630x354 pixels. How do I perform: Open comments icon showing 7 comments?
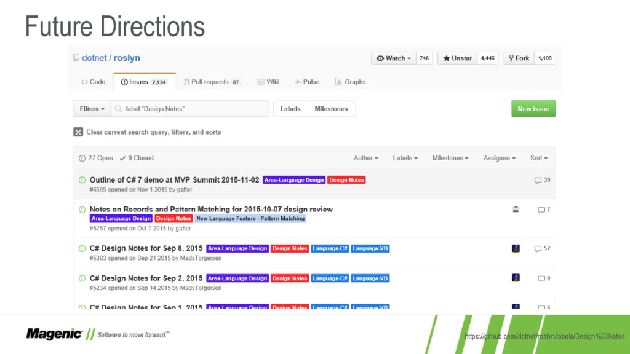(x=541, y=210)
